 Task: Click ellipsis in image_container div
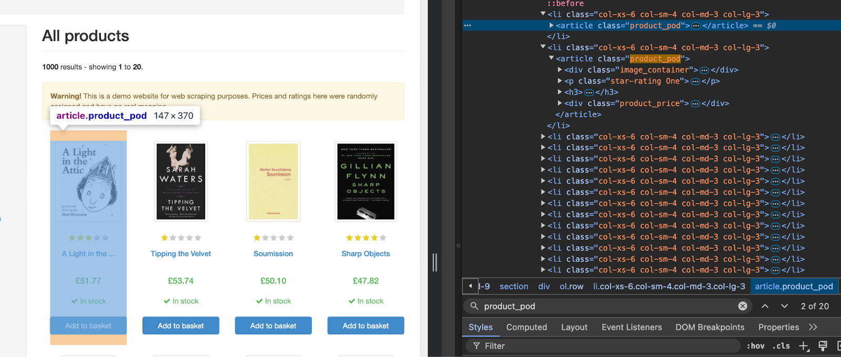[x=704, y=70]
